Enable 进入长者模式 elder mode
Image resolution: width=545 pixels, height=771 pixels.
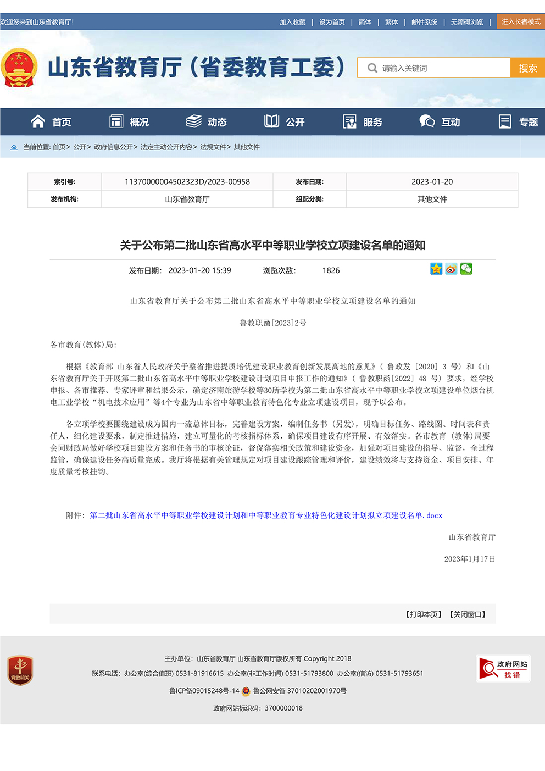tap(520, 21)
